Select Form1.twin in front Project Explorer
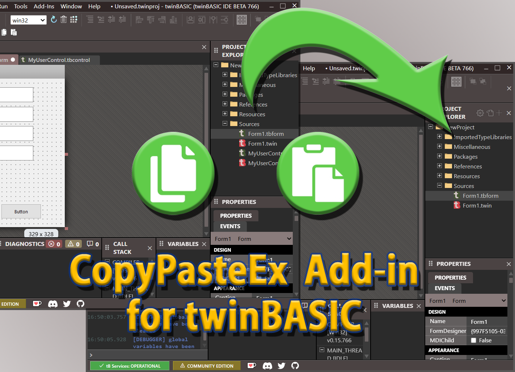Screen dimensions: 515x372 pyautogui.click(x=477, y=205)
